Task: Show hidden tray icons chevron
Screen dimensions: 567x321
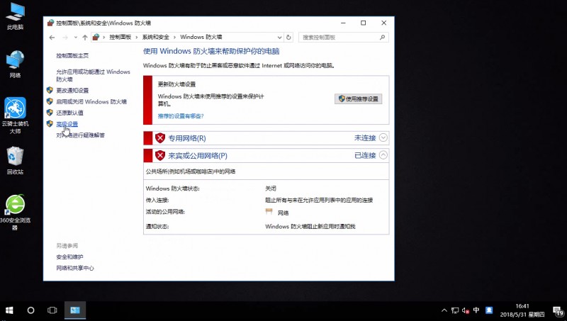Action: click(444, 310)
